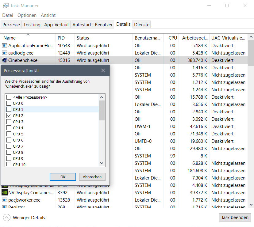The image size is (254, 227).
Task: Click the Weniger Details link
Action: pyautogui.click(x=29, y=218)
